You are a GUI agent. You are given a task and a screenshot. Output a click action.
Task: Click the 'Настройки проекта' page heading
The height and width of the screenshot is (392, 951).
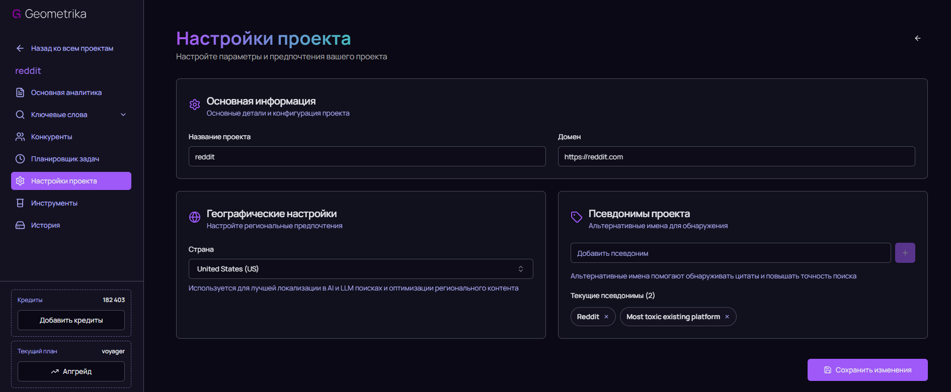(x=264, y=38)
